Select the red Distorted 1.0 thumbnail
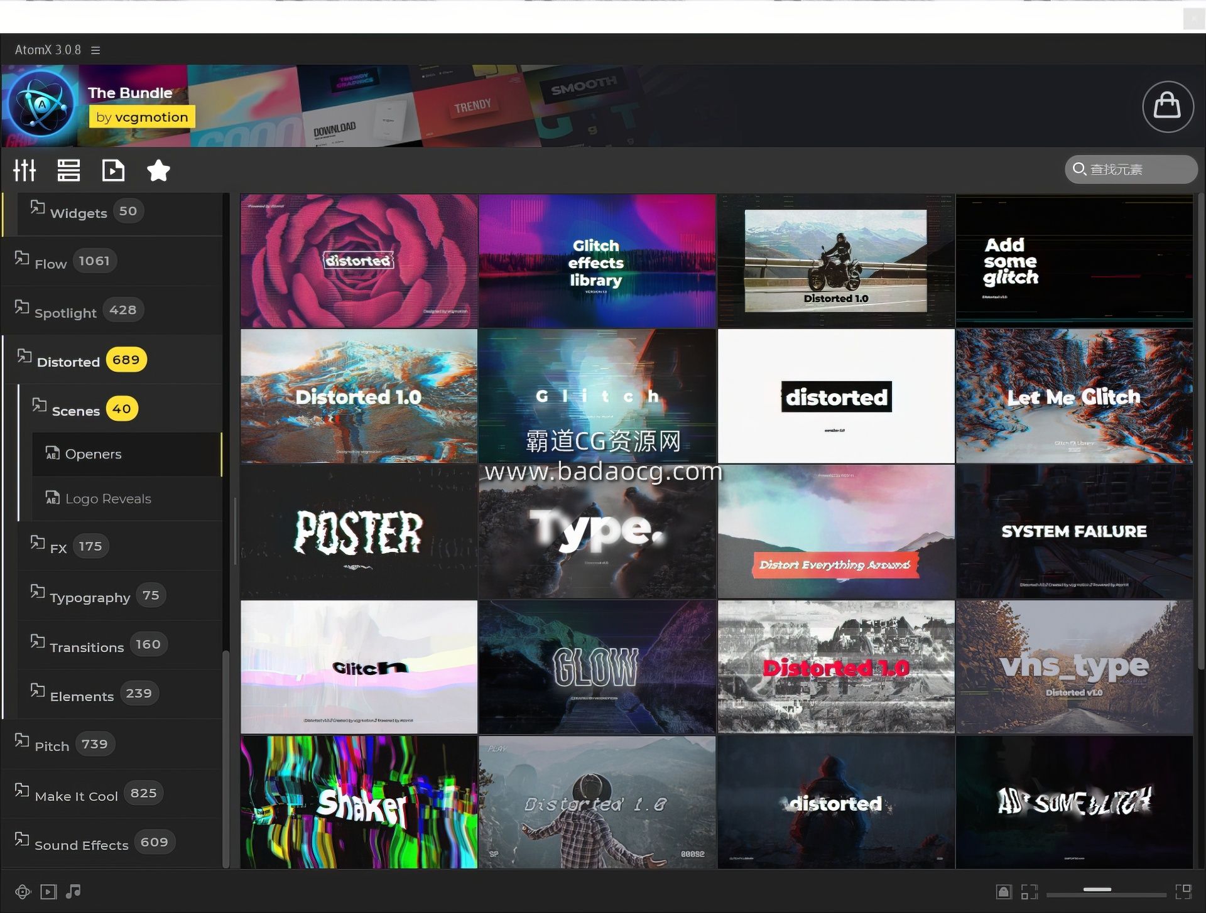Viewport: 1206px width, 913px height. [x=835, y=667]
